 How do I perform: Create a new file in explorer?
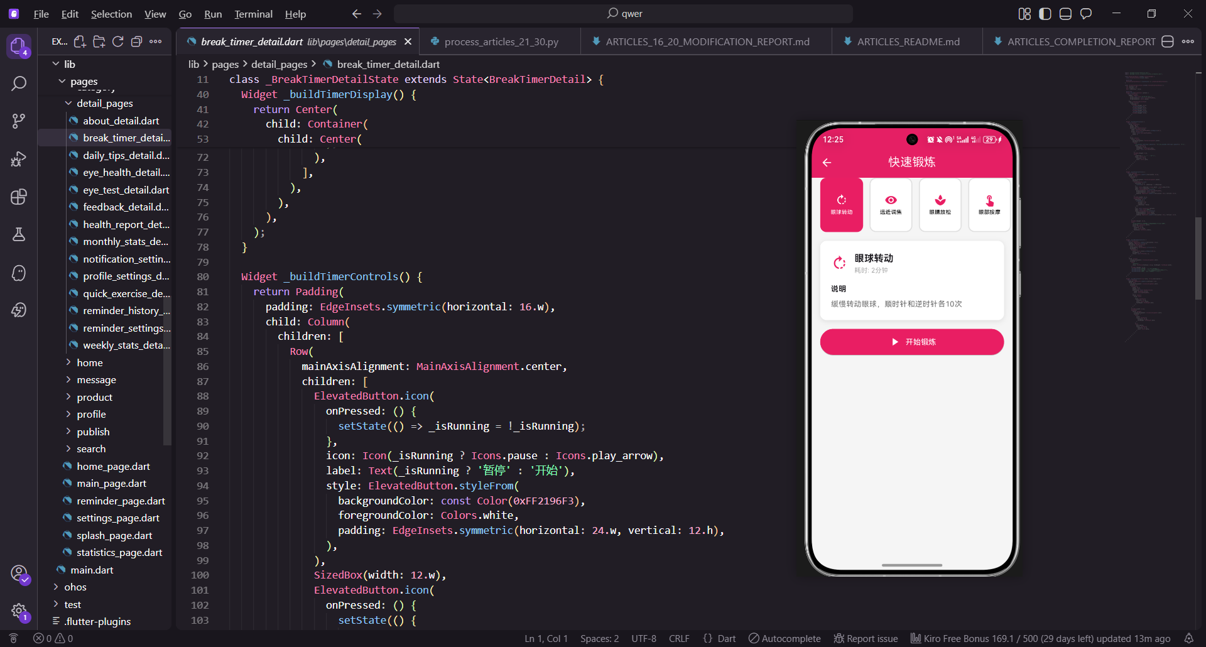tap(80, 41)
